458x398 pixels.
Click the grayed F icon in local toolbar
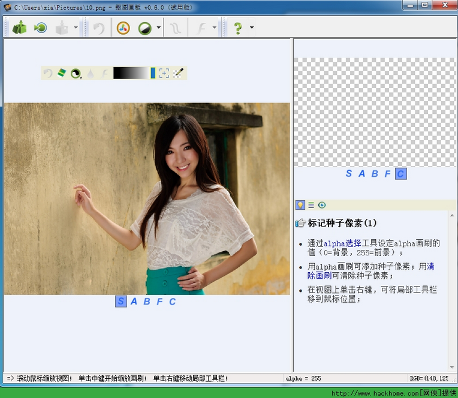tap(104, 73)
